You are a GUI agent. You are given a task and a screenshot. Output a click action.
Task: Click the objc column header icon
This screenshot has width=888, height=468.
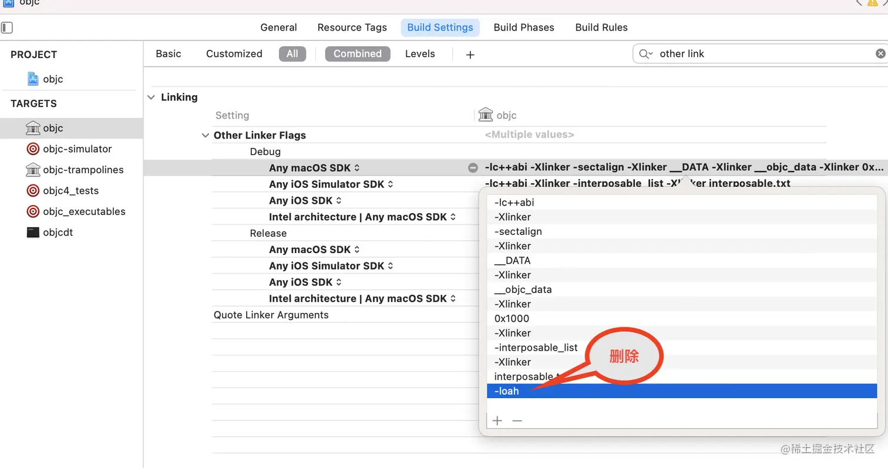point(486,115)
